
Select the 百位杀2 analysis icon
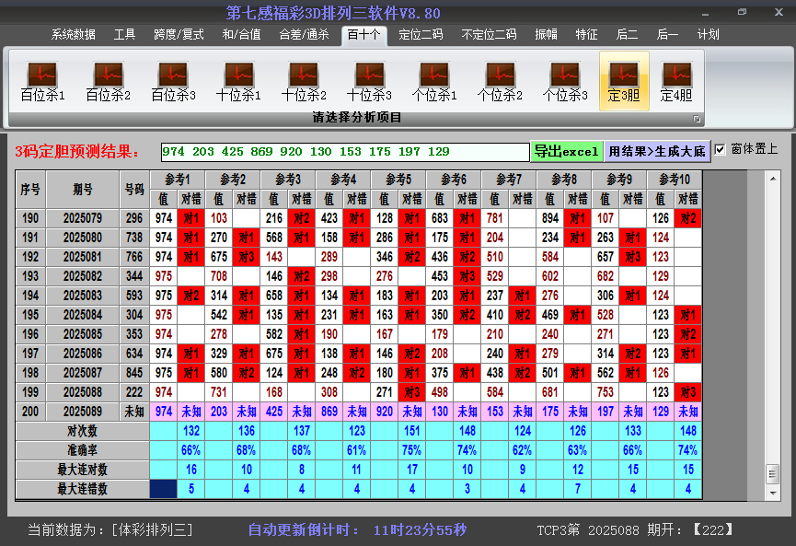coord(109,81)
